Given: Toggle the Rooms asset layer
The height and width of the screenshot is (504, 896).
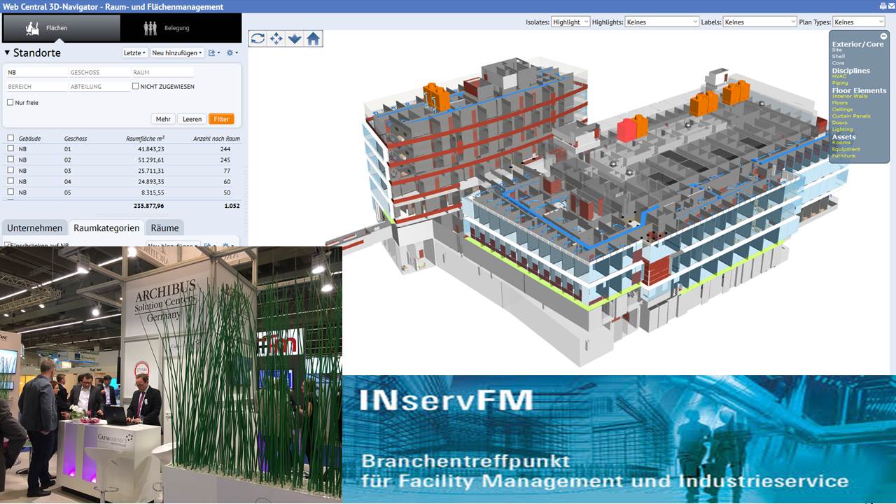Looking at the screenshot, I should pos(841,143).
